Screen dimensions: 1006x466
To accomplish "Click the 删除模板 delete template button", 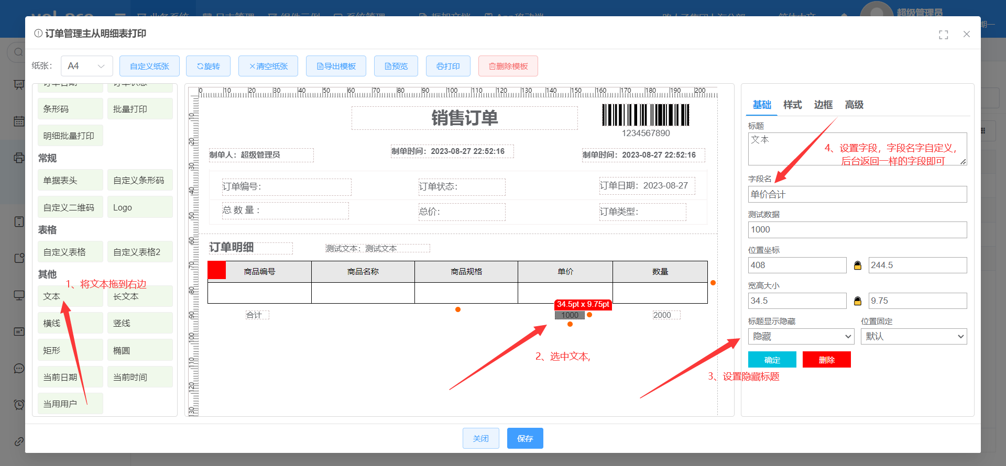I will [508, 66].
